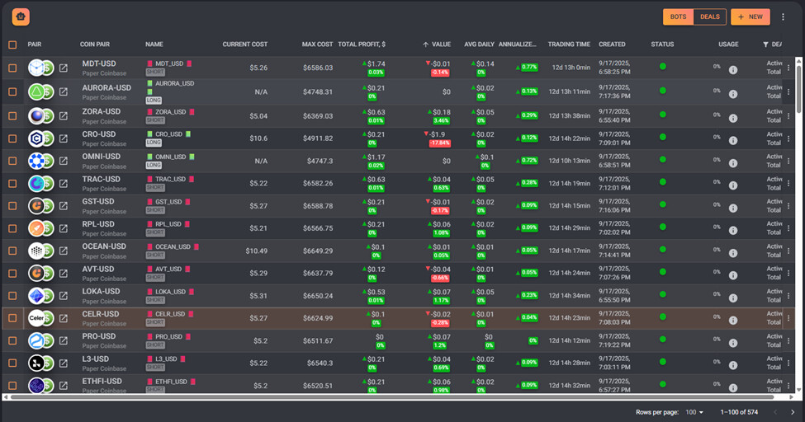This screenshot has width=805, height=422.
Task: Click the orange robot logo icon
Action: pos(21,16)
